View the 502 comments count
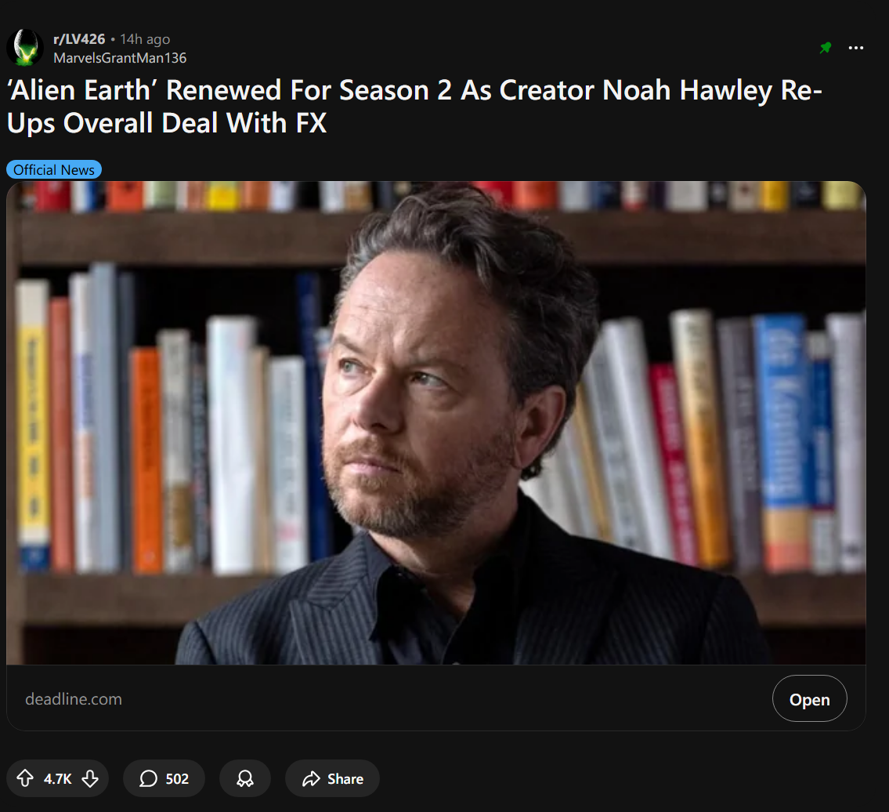 (177, 778)
